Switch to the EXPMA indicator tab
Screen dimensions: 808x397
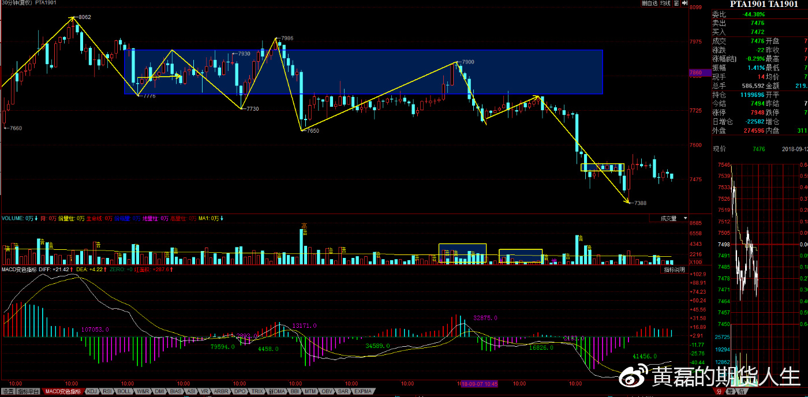click(363, 392)
